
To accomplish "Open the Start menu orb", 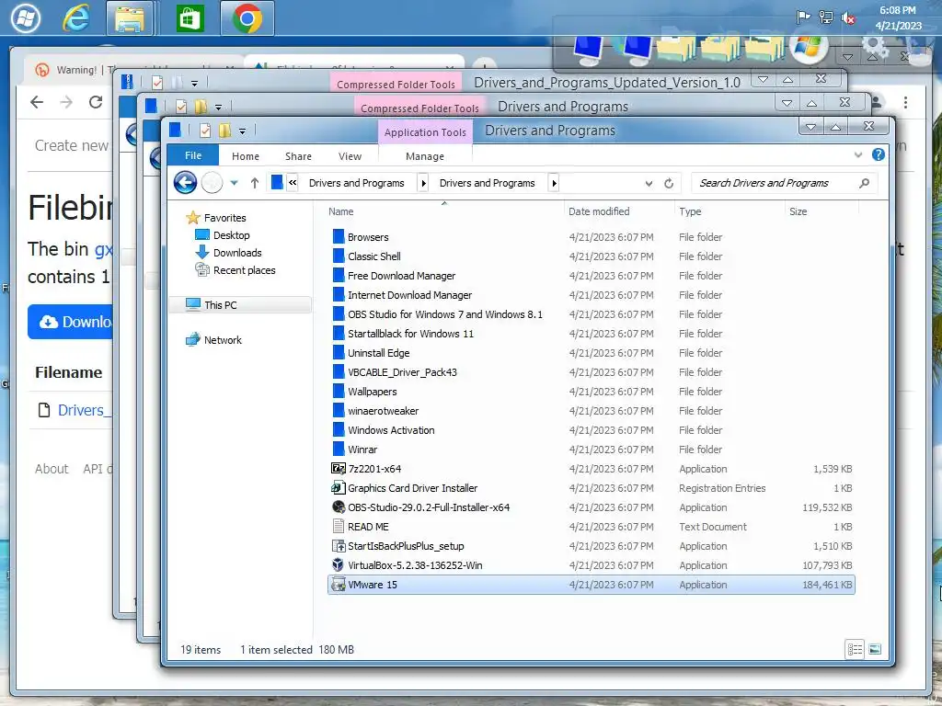I will [25, 18].
